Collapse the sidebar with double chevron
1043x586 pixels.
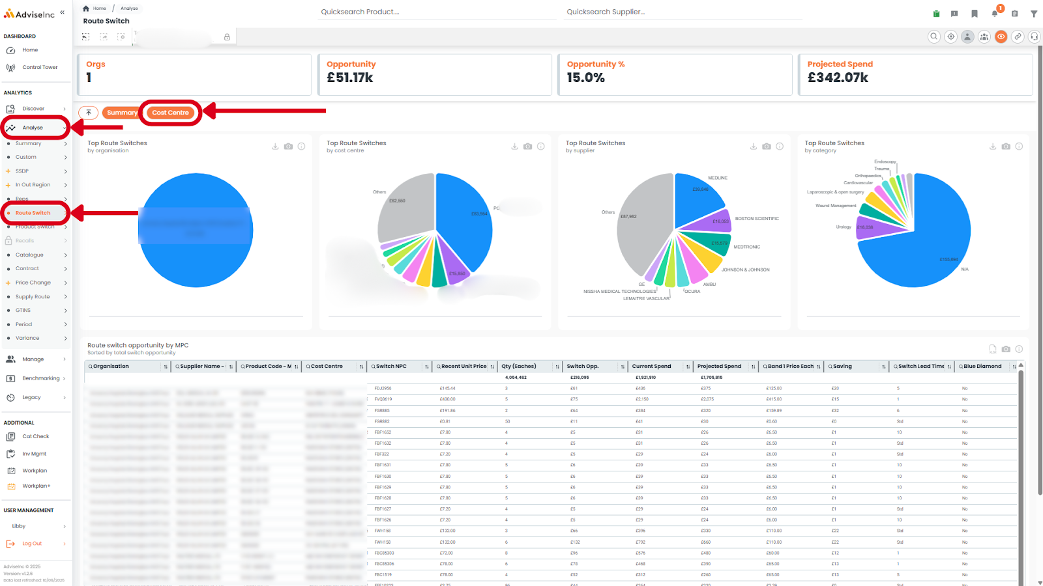(63, 12)
